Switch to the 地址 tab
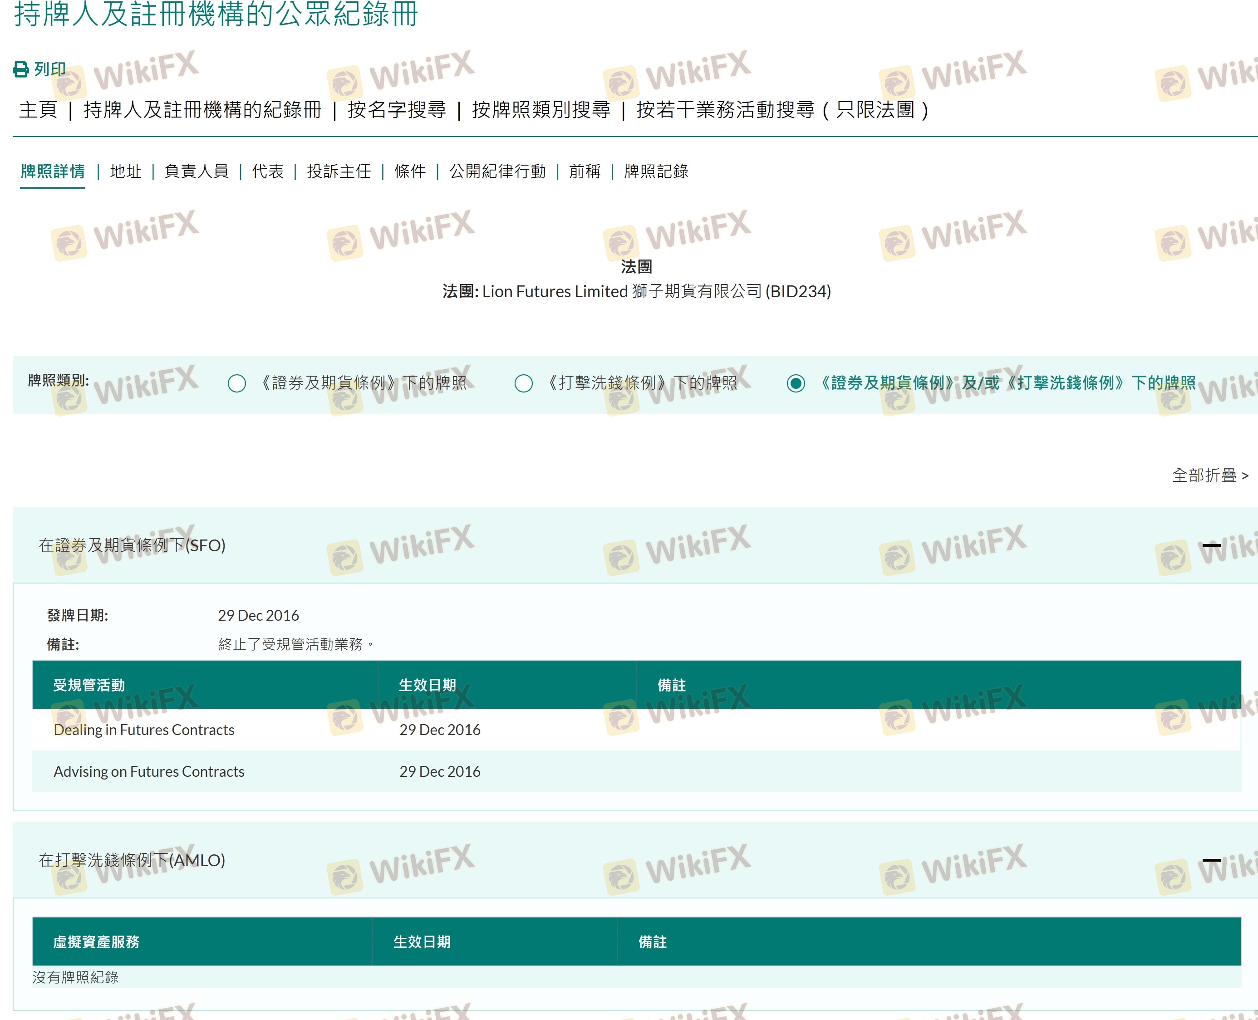The width and height of the screenshot is (1258, 1020). point(126,172)
